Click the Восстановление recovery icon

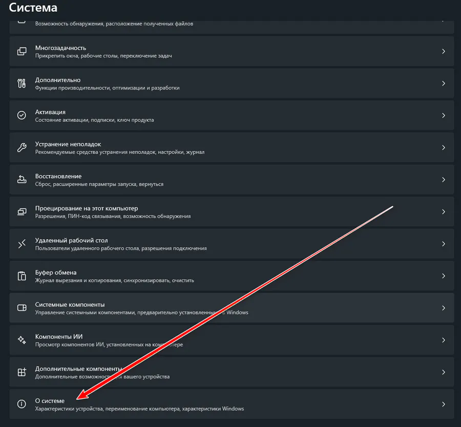tap(22, 179)
